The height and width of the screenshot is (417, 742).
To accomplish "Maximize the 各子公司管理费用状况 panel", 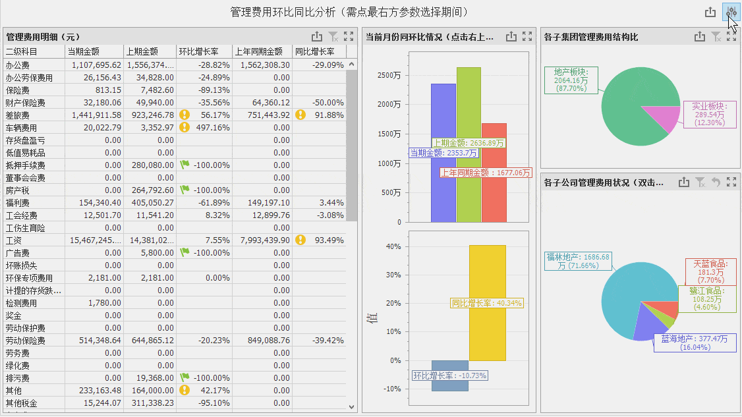I will click(x=731, y=182).
